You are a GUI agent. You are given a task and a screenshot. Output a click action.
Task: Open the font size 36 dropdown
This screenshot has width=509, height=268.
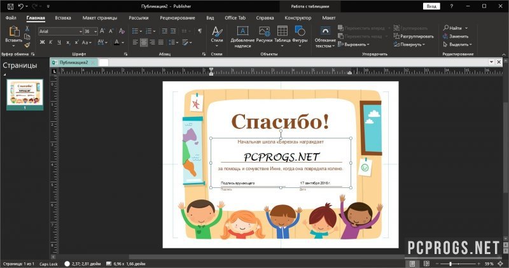pos(95,31)
